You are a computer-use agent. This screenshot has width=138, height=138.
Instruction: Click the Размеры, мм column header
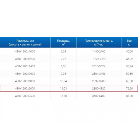click(25, 42)
